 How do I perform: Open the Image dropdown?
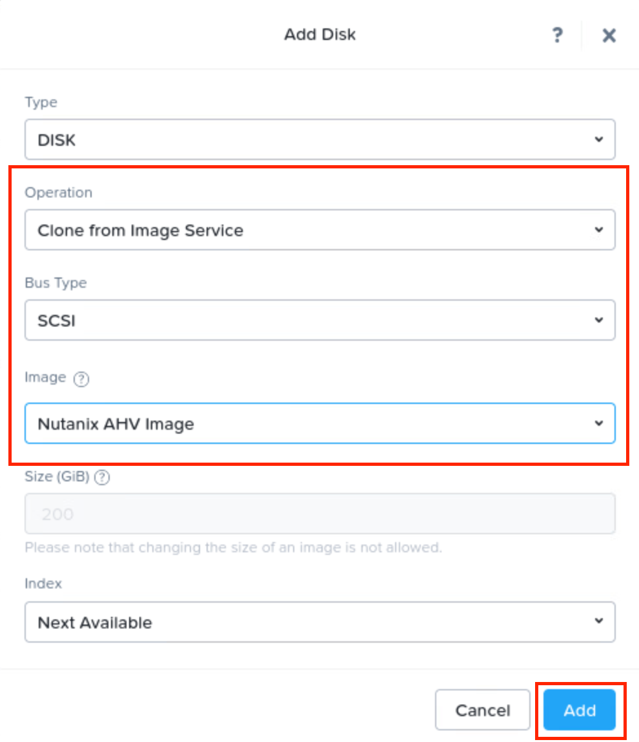[x=319, y=423]
